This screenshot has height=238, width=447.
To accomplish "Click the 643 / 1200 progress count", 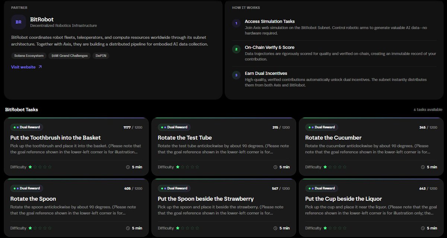I will pyautogui.click(x=428, y=188).
